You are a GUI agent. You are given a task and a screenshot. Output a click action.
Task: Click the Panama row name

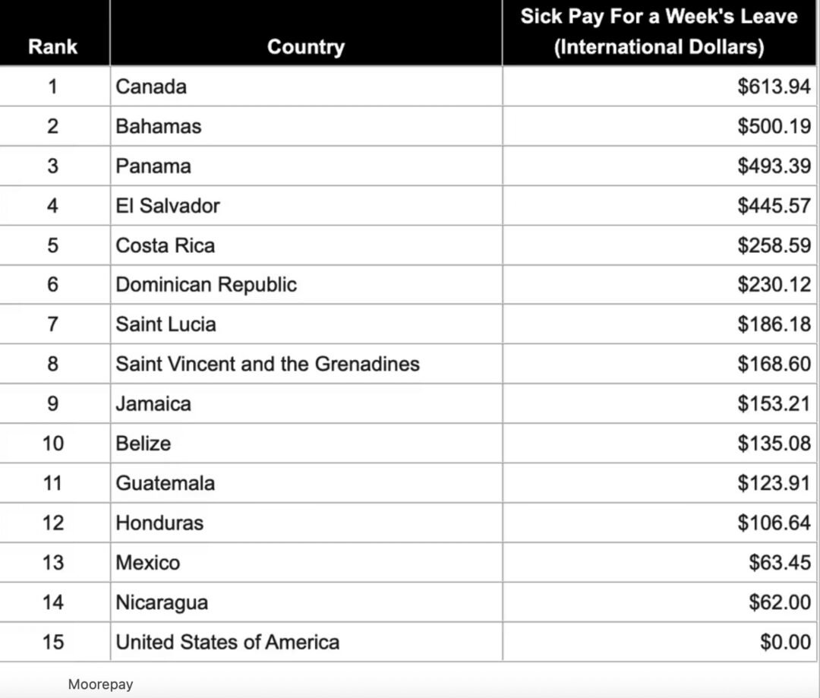point(153,166)
